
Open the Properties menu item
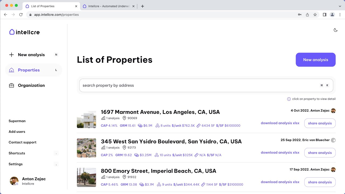click(x=34, y=70)
